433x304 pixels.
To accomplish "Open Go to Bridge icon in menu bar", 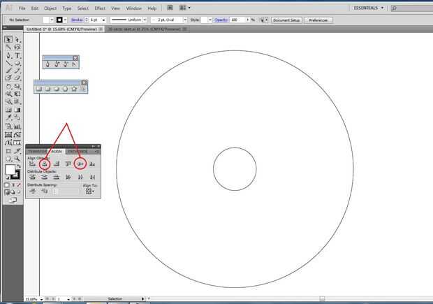I will pos(170,8).
